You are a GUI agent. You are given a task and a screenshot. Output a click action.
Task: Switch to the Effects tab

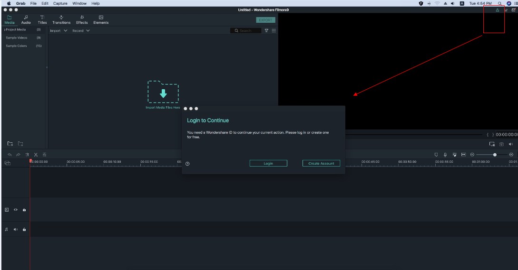[x=82, y=20]
